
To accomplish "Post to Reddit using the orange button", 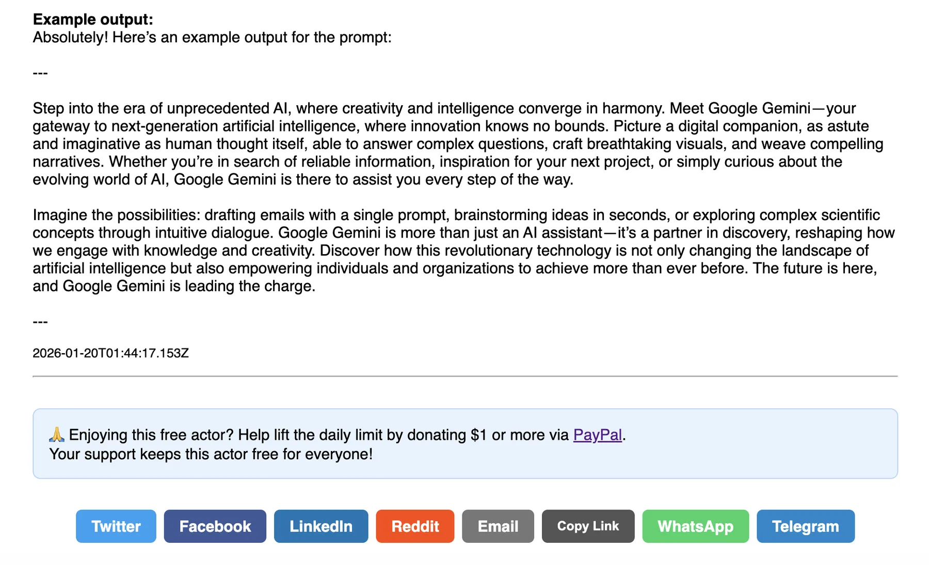I will click(x=415, y=526).
